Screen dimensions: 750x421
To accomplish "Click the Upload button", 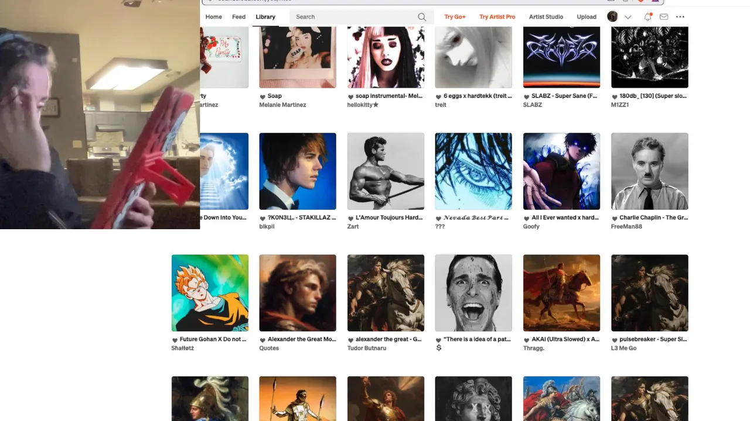I will [x=587, y=17].
